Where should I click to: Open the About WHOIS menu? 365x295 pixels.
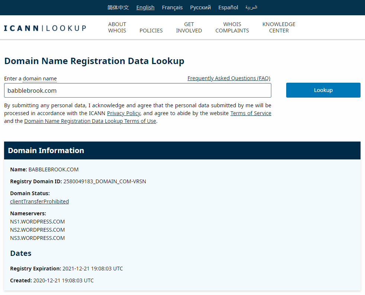117,27
